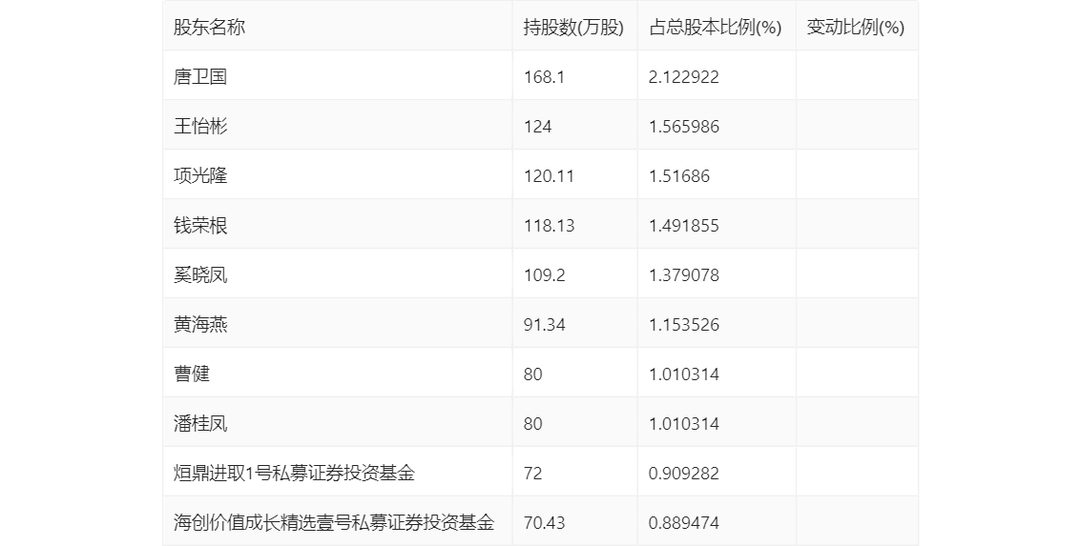The width and height of the screenshot is (1082, 546).
Task: Select shareholder name 王怡彬
Action: [200, 126]
